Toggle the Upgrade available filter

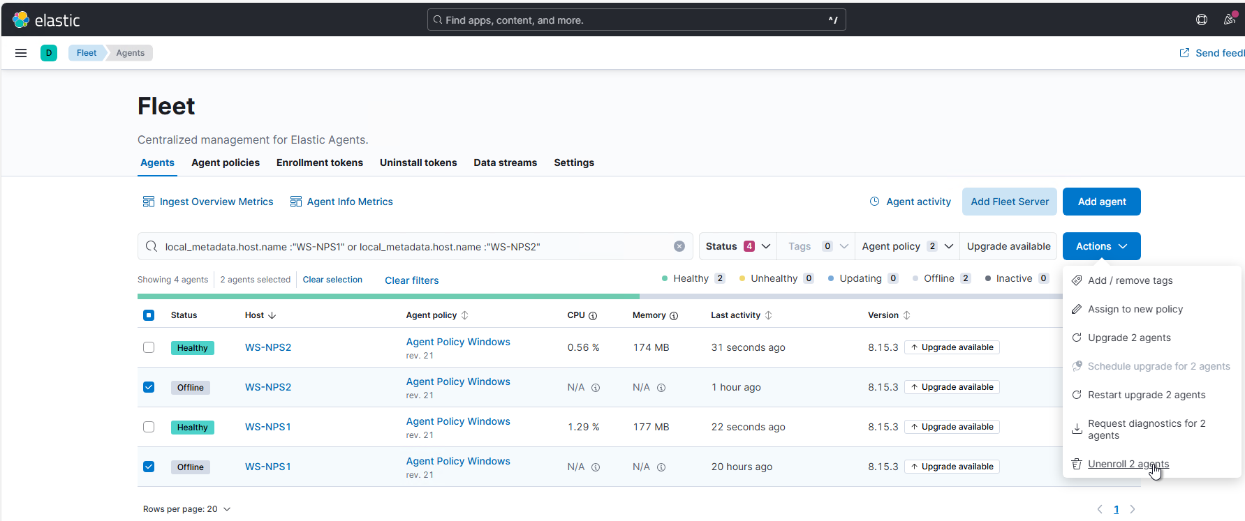coord(1008,246)
